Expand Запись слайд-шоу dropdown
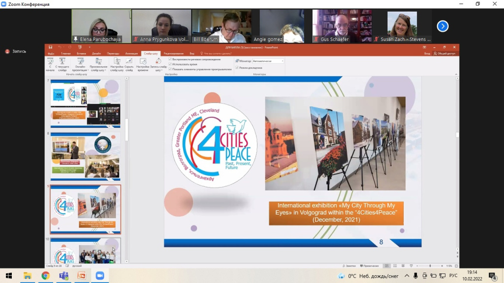The height and width of the screenshot is (283, 504). pos(158,70)
